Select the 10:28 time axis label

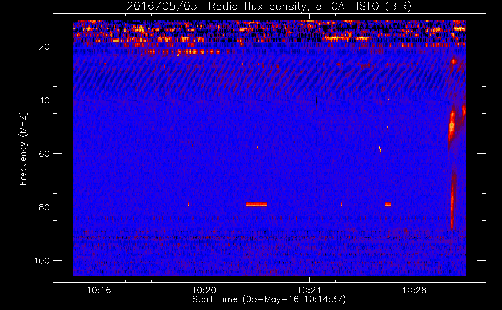415,290
